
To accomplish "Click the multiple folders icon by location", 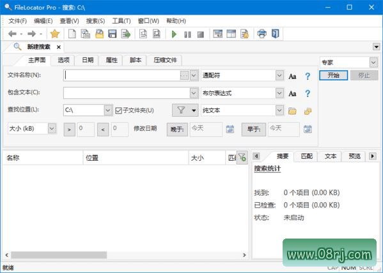I will point(308,111).
